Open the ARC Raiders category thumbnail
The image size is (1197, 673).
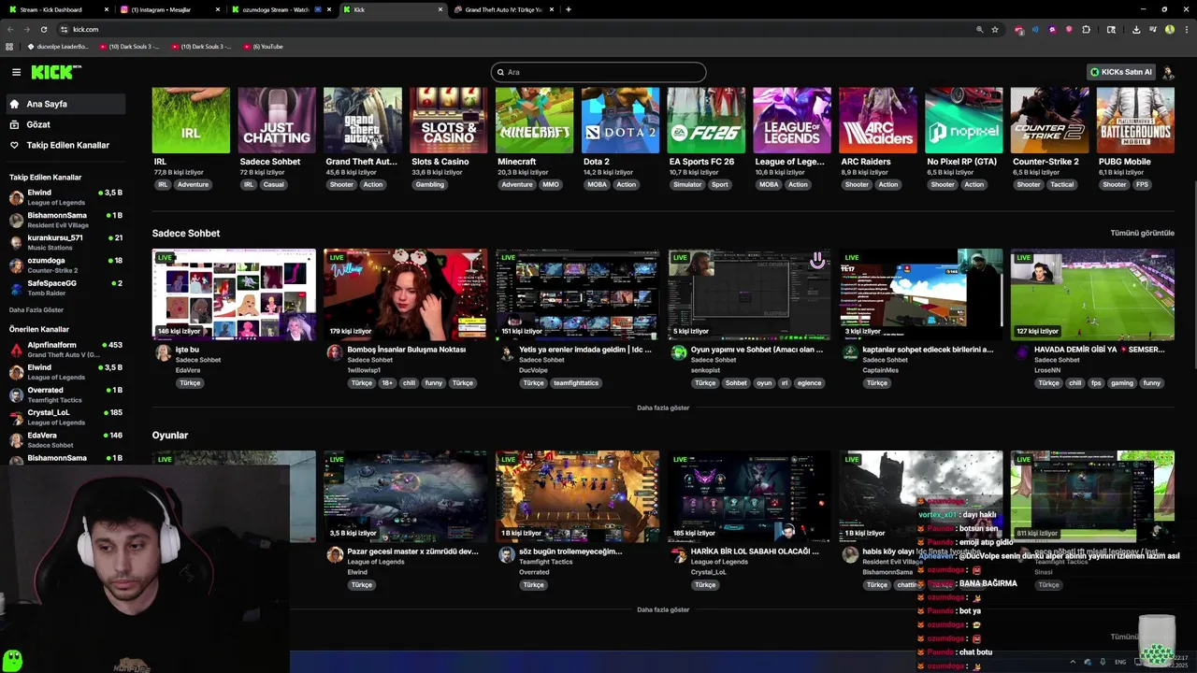click(878, 121)
